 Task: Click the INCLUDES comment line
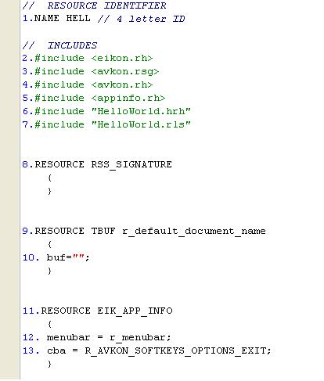pyautogui.click(x=59, y=45)
